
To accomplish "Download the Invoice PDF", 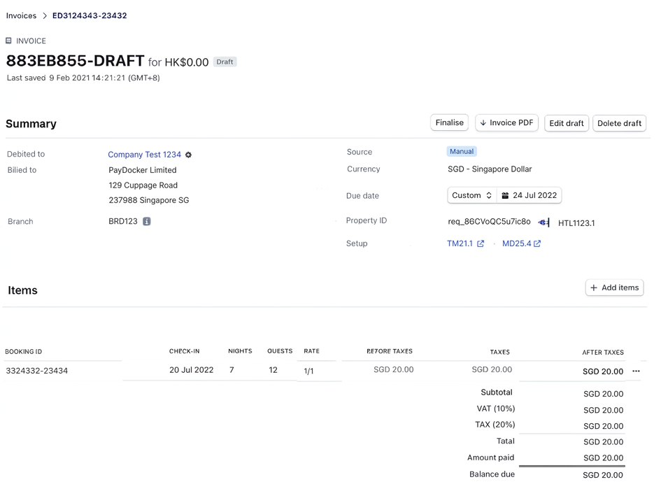I will pos(506,122).
